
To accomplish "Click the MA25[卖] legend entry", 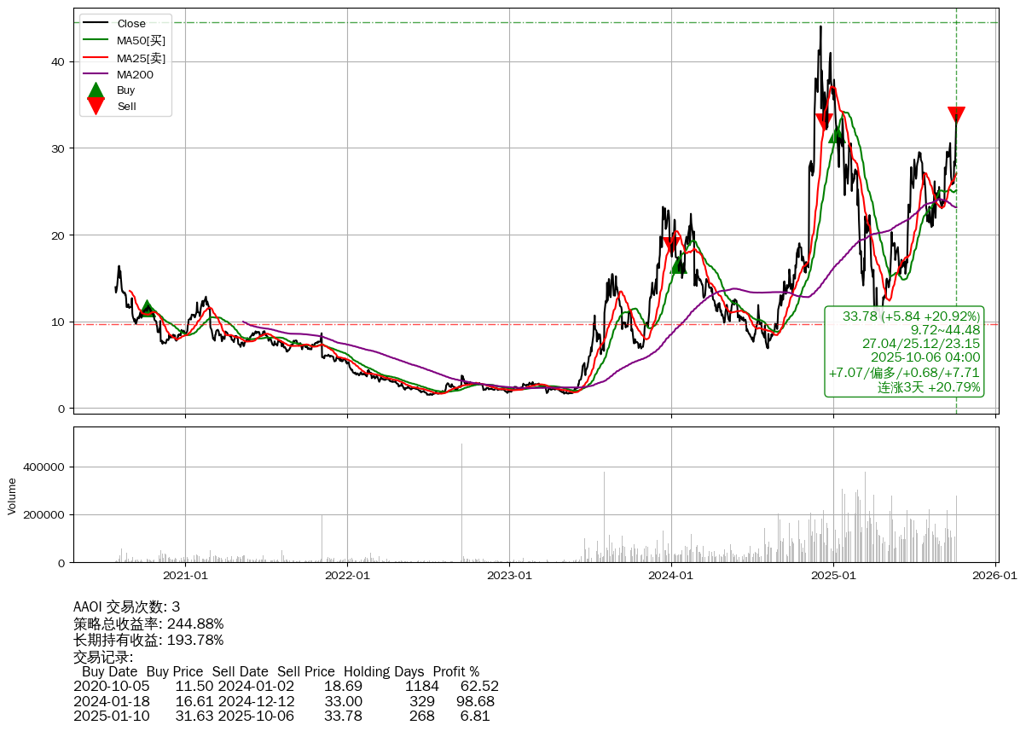I will click(x=141, y=57).
